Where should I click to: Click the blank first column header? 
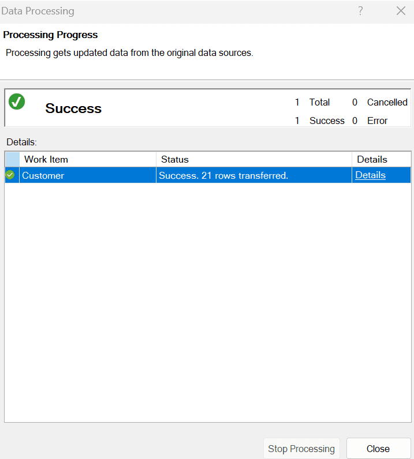point(12,159)
